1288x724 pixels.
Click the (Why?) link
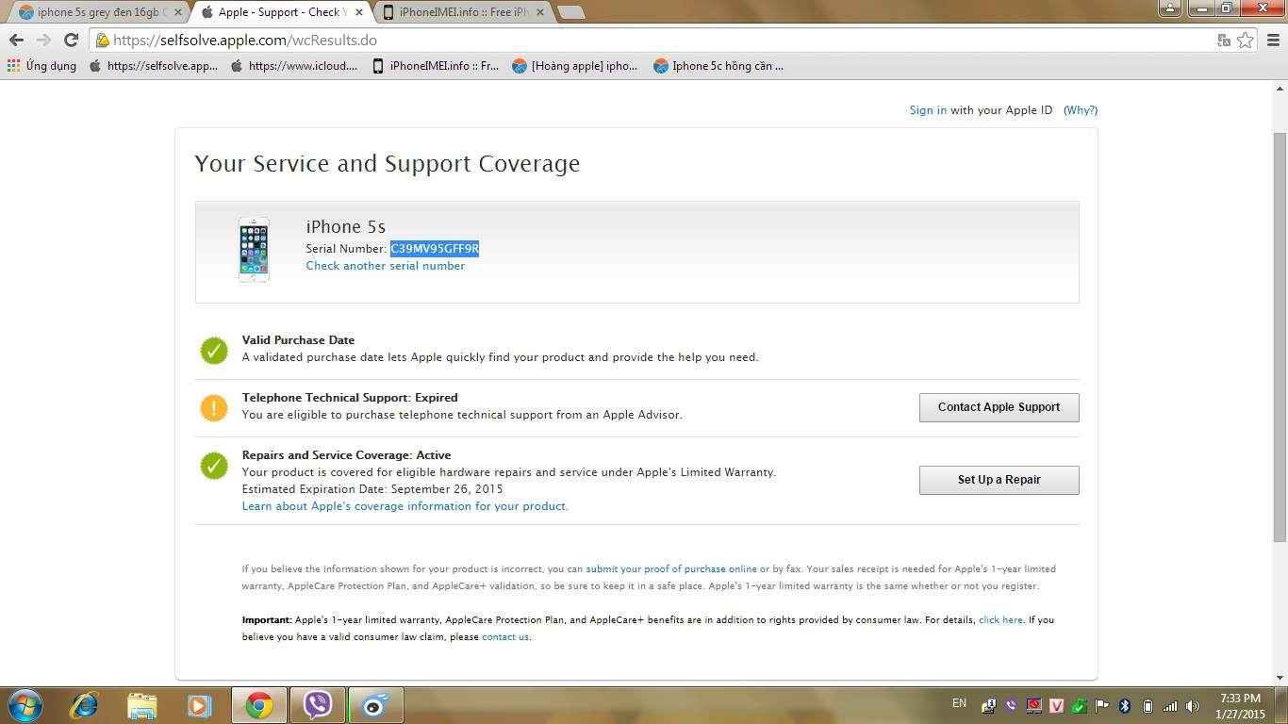pyautogui.click(x=1081, y=110)
